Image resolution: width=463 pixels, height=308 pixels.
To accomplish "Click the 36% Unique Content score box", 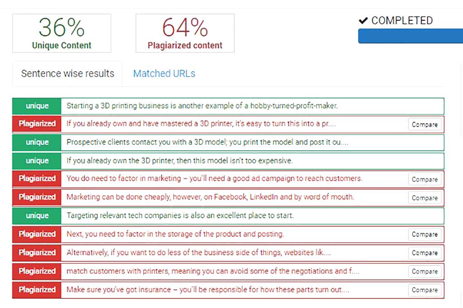I will [x=61, y=33].
